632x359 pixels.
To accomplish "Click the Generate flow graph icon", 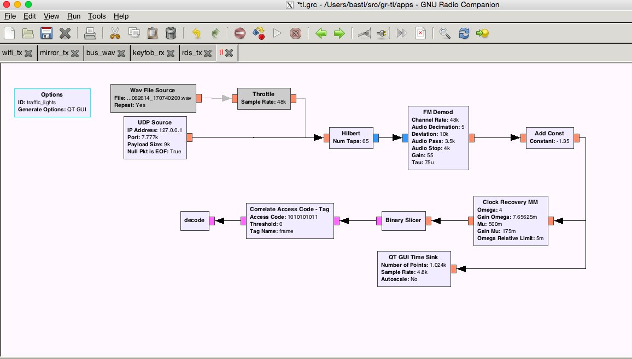I will (259, 33).
